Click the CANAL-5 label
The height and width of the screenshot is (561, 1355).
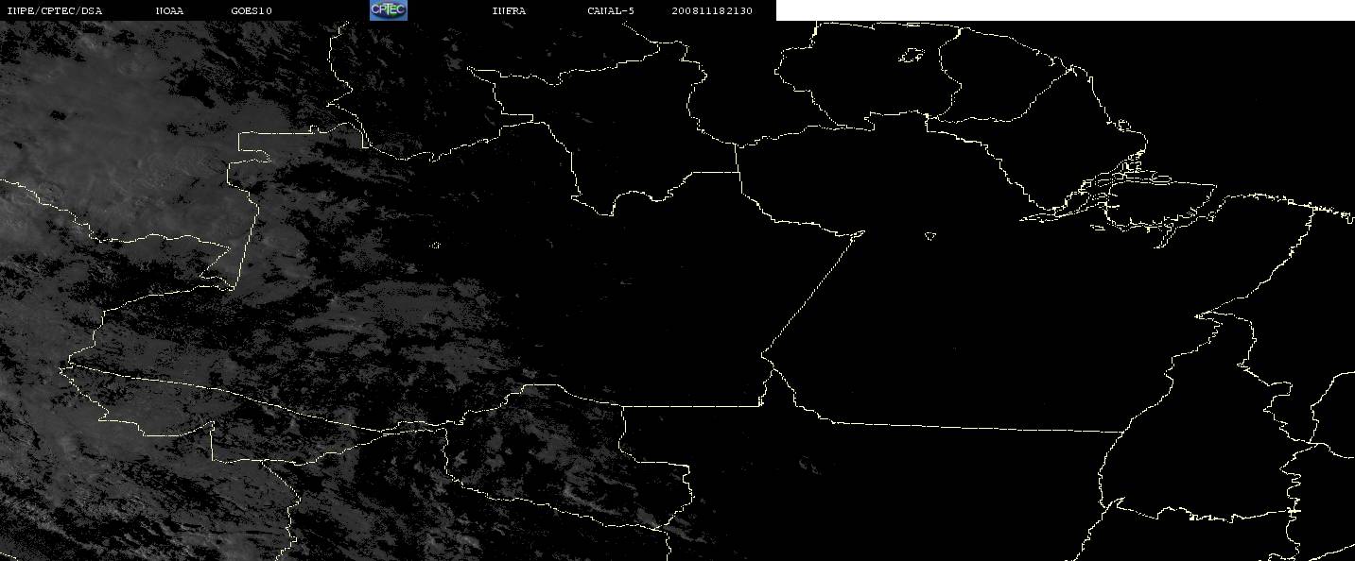[611, 11]
